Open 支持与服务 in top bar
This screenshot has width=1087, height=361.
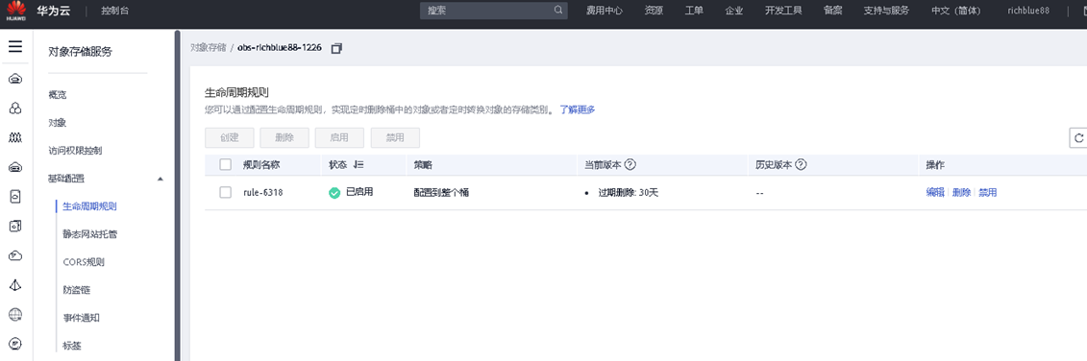[x=887, y=11]
